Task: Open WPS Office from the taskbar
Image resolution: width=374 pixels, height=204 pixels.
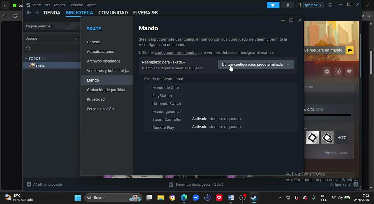Action: pos(219,198)
